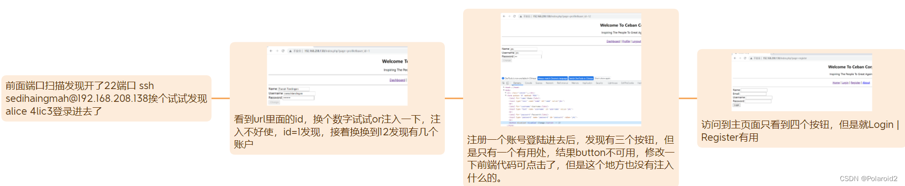Screen dimensions: 905x186
Task: Click the Name field in the user_id=1 screenshot
Action: click(x=293, y=89)
